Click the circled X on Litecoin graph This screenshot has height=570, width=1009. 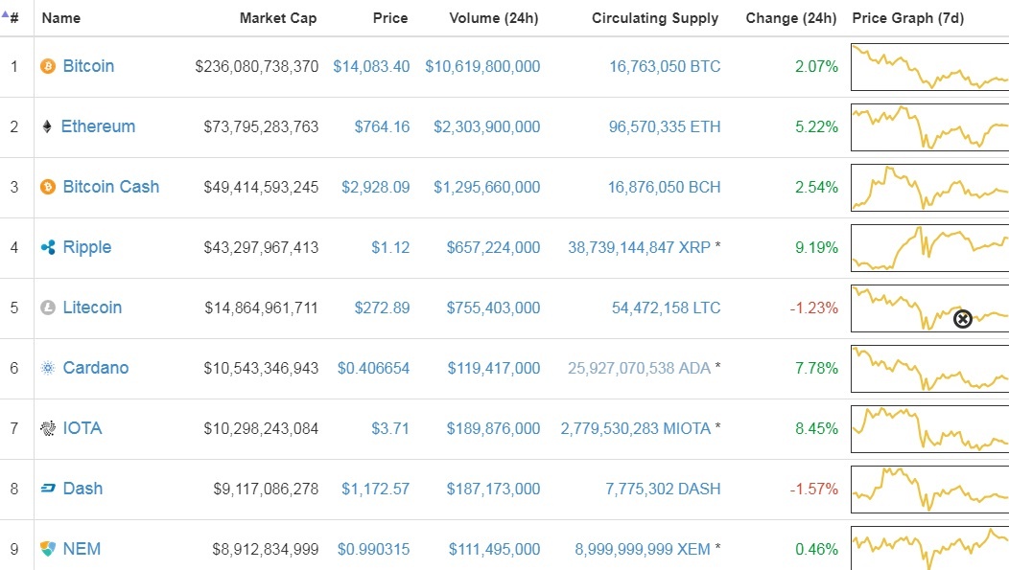tap(962, 319)
